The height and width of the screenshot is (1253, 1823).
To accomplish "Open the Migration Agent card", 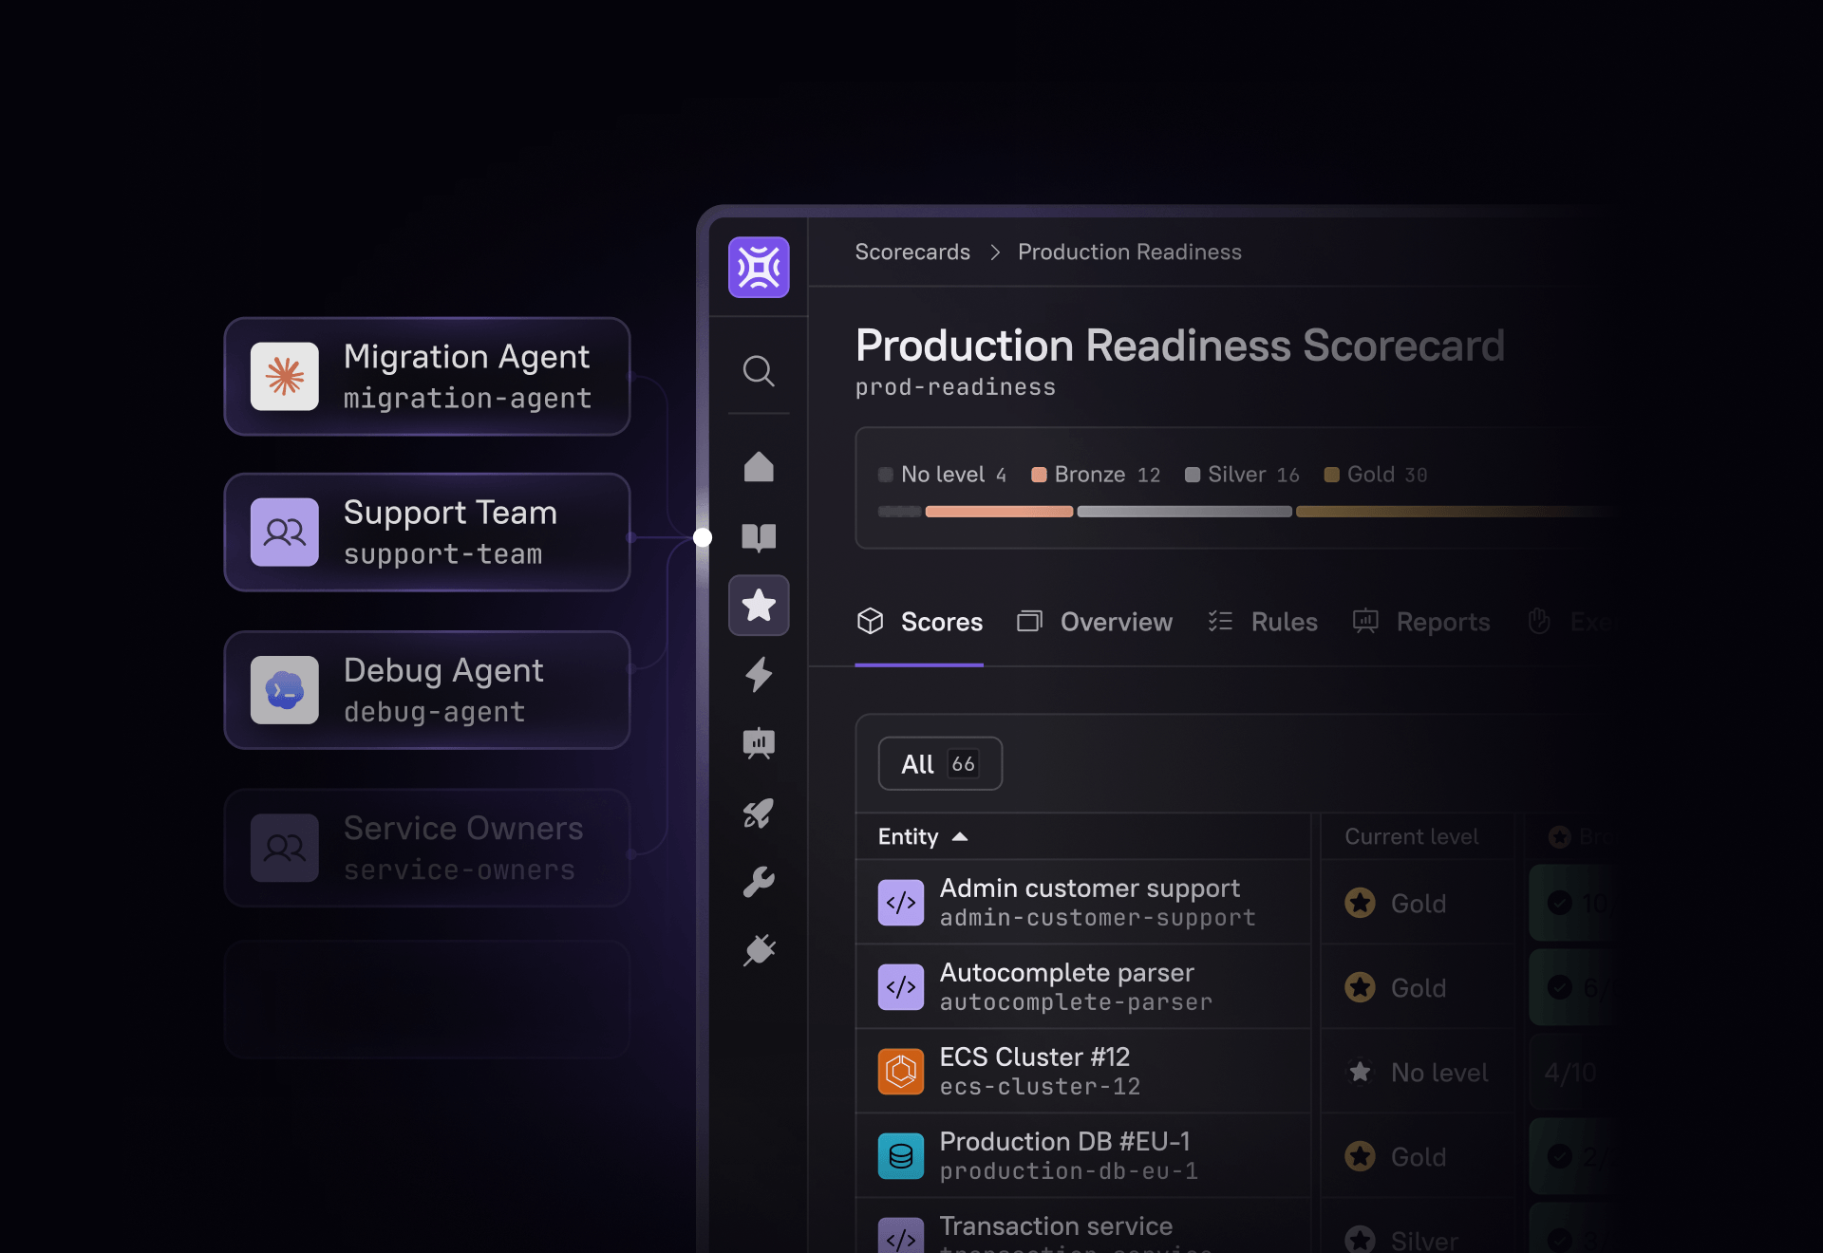I will [427, 377].
